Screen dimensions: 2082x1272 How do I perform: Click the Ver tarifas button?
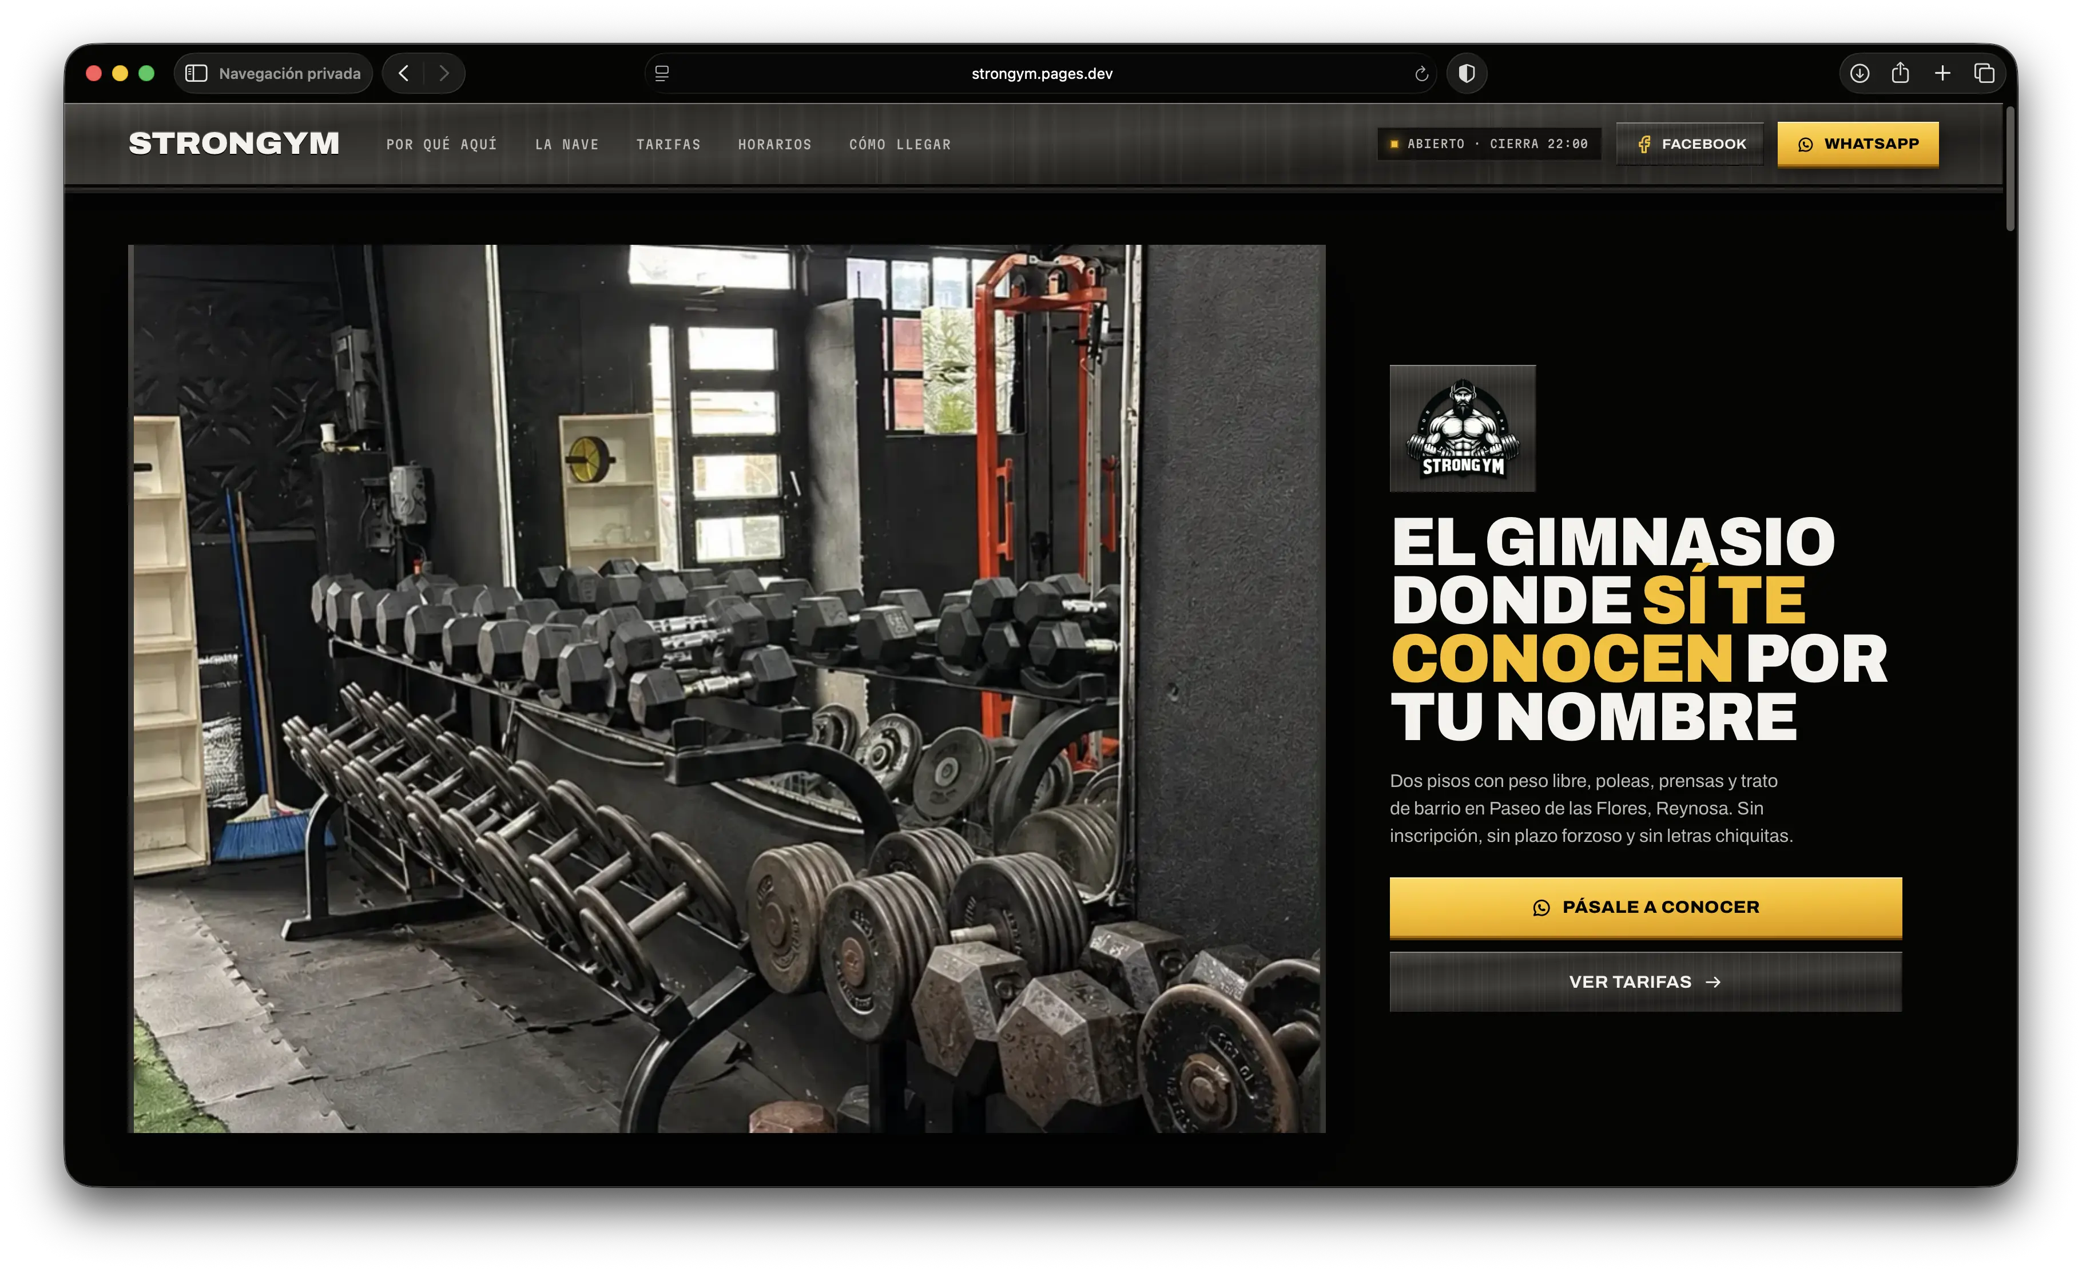point(1645,982)
